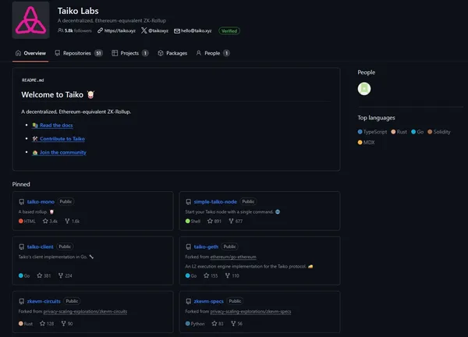Click the fork icon on zkevm-specs
Screen dimensions: 468x337
pyautogui.click(x=233, y=323)
